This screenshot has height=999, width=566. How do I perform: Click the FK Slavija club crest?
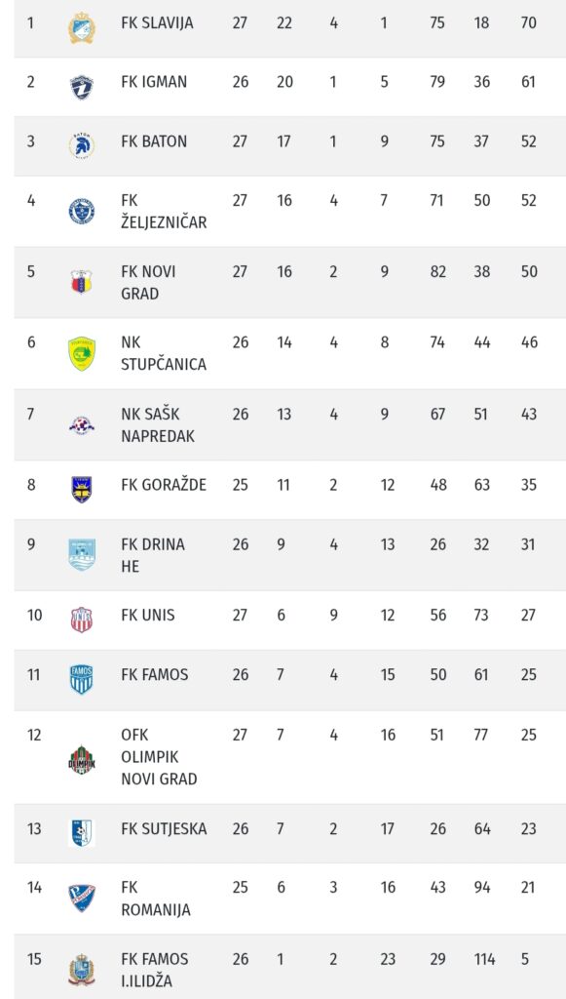(82, 28)
